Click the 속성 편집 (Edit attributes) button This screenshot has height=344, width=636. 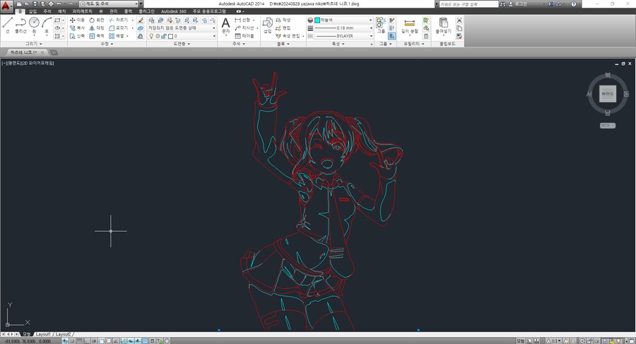(290, 36)
